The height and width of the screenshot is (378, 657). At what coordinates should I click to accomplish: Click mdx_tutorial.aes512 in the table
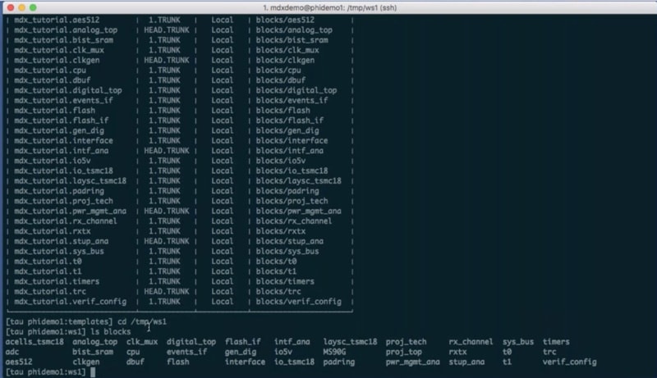pyautogui.click(x=57, y=20)
